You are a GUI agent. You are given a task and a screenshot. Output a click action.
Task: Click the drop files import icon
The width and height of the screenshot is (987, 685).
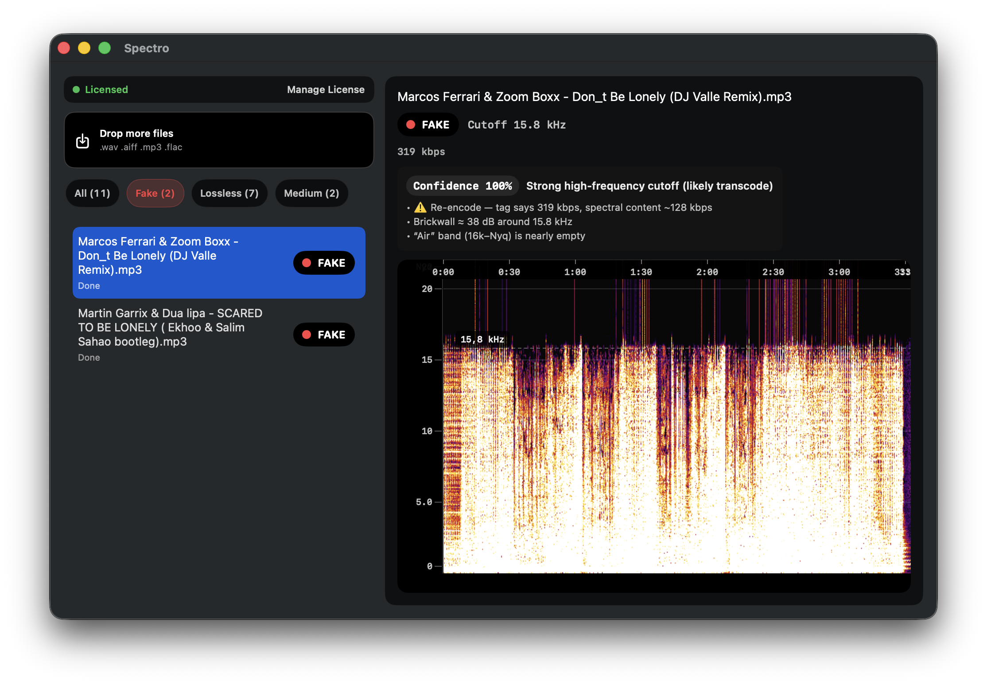coord(82,141)
